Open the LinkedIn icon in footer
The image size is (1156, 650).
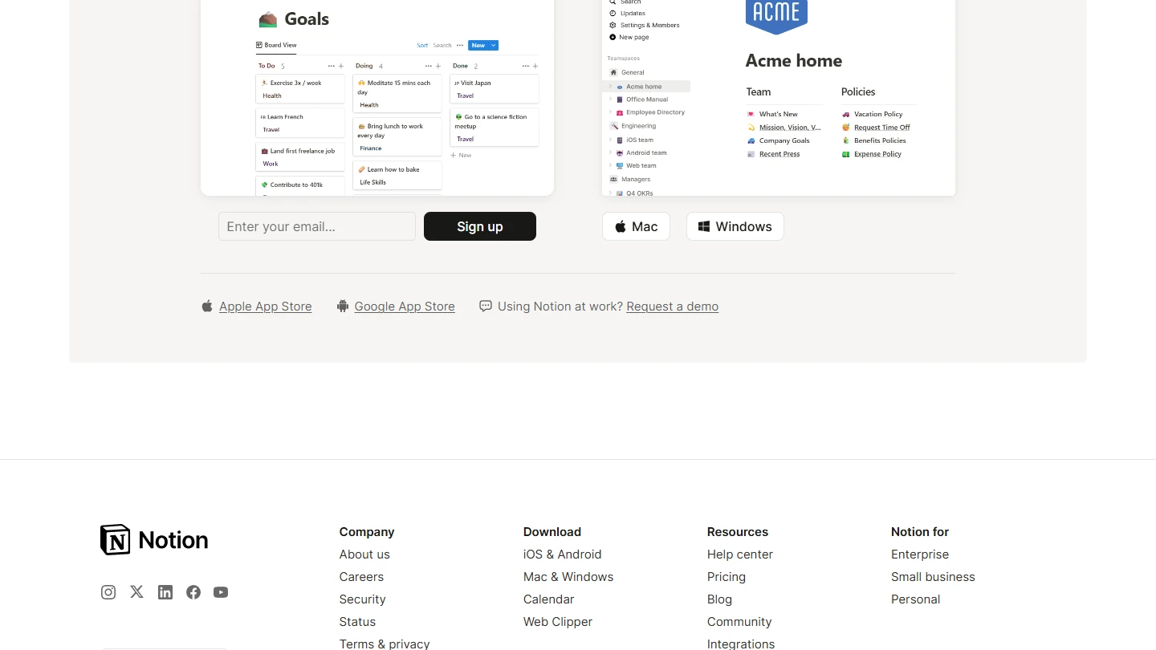(165, 592)
